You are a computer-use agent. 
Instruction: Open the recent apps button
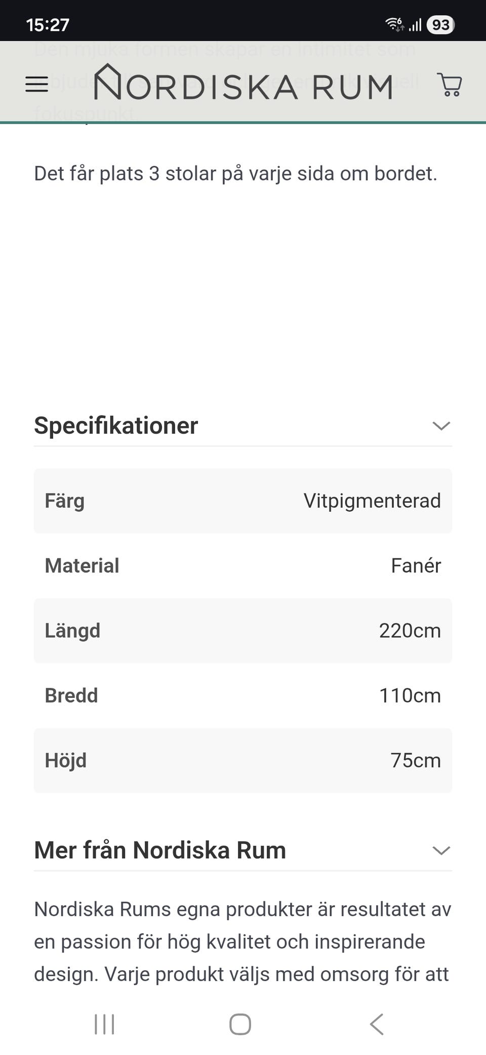coord(105,1024)
